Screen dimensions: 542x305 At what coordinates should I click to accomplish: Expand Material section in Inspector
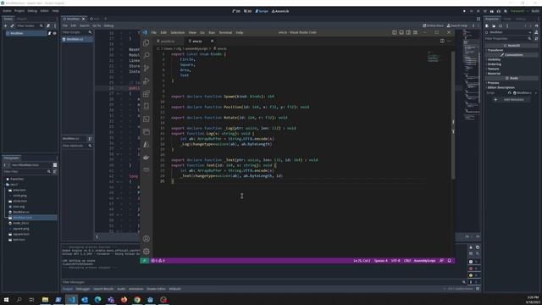pyautogui.click(x=494, y=74)
